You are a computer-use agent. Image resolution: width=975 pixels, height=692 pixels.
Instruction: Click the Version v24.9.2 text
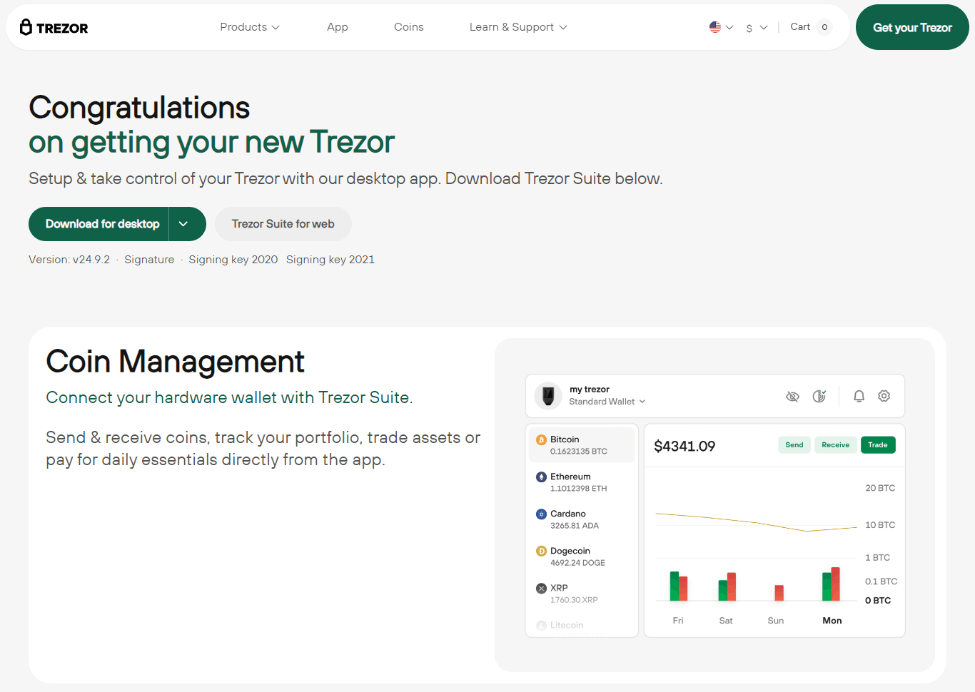pos(69,260)
